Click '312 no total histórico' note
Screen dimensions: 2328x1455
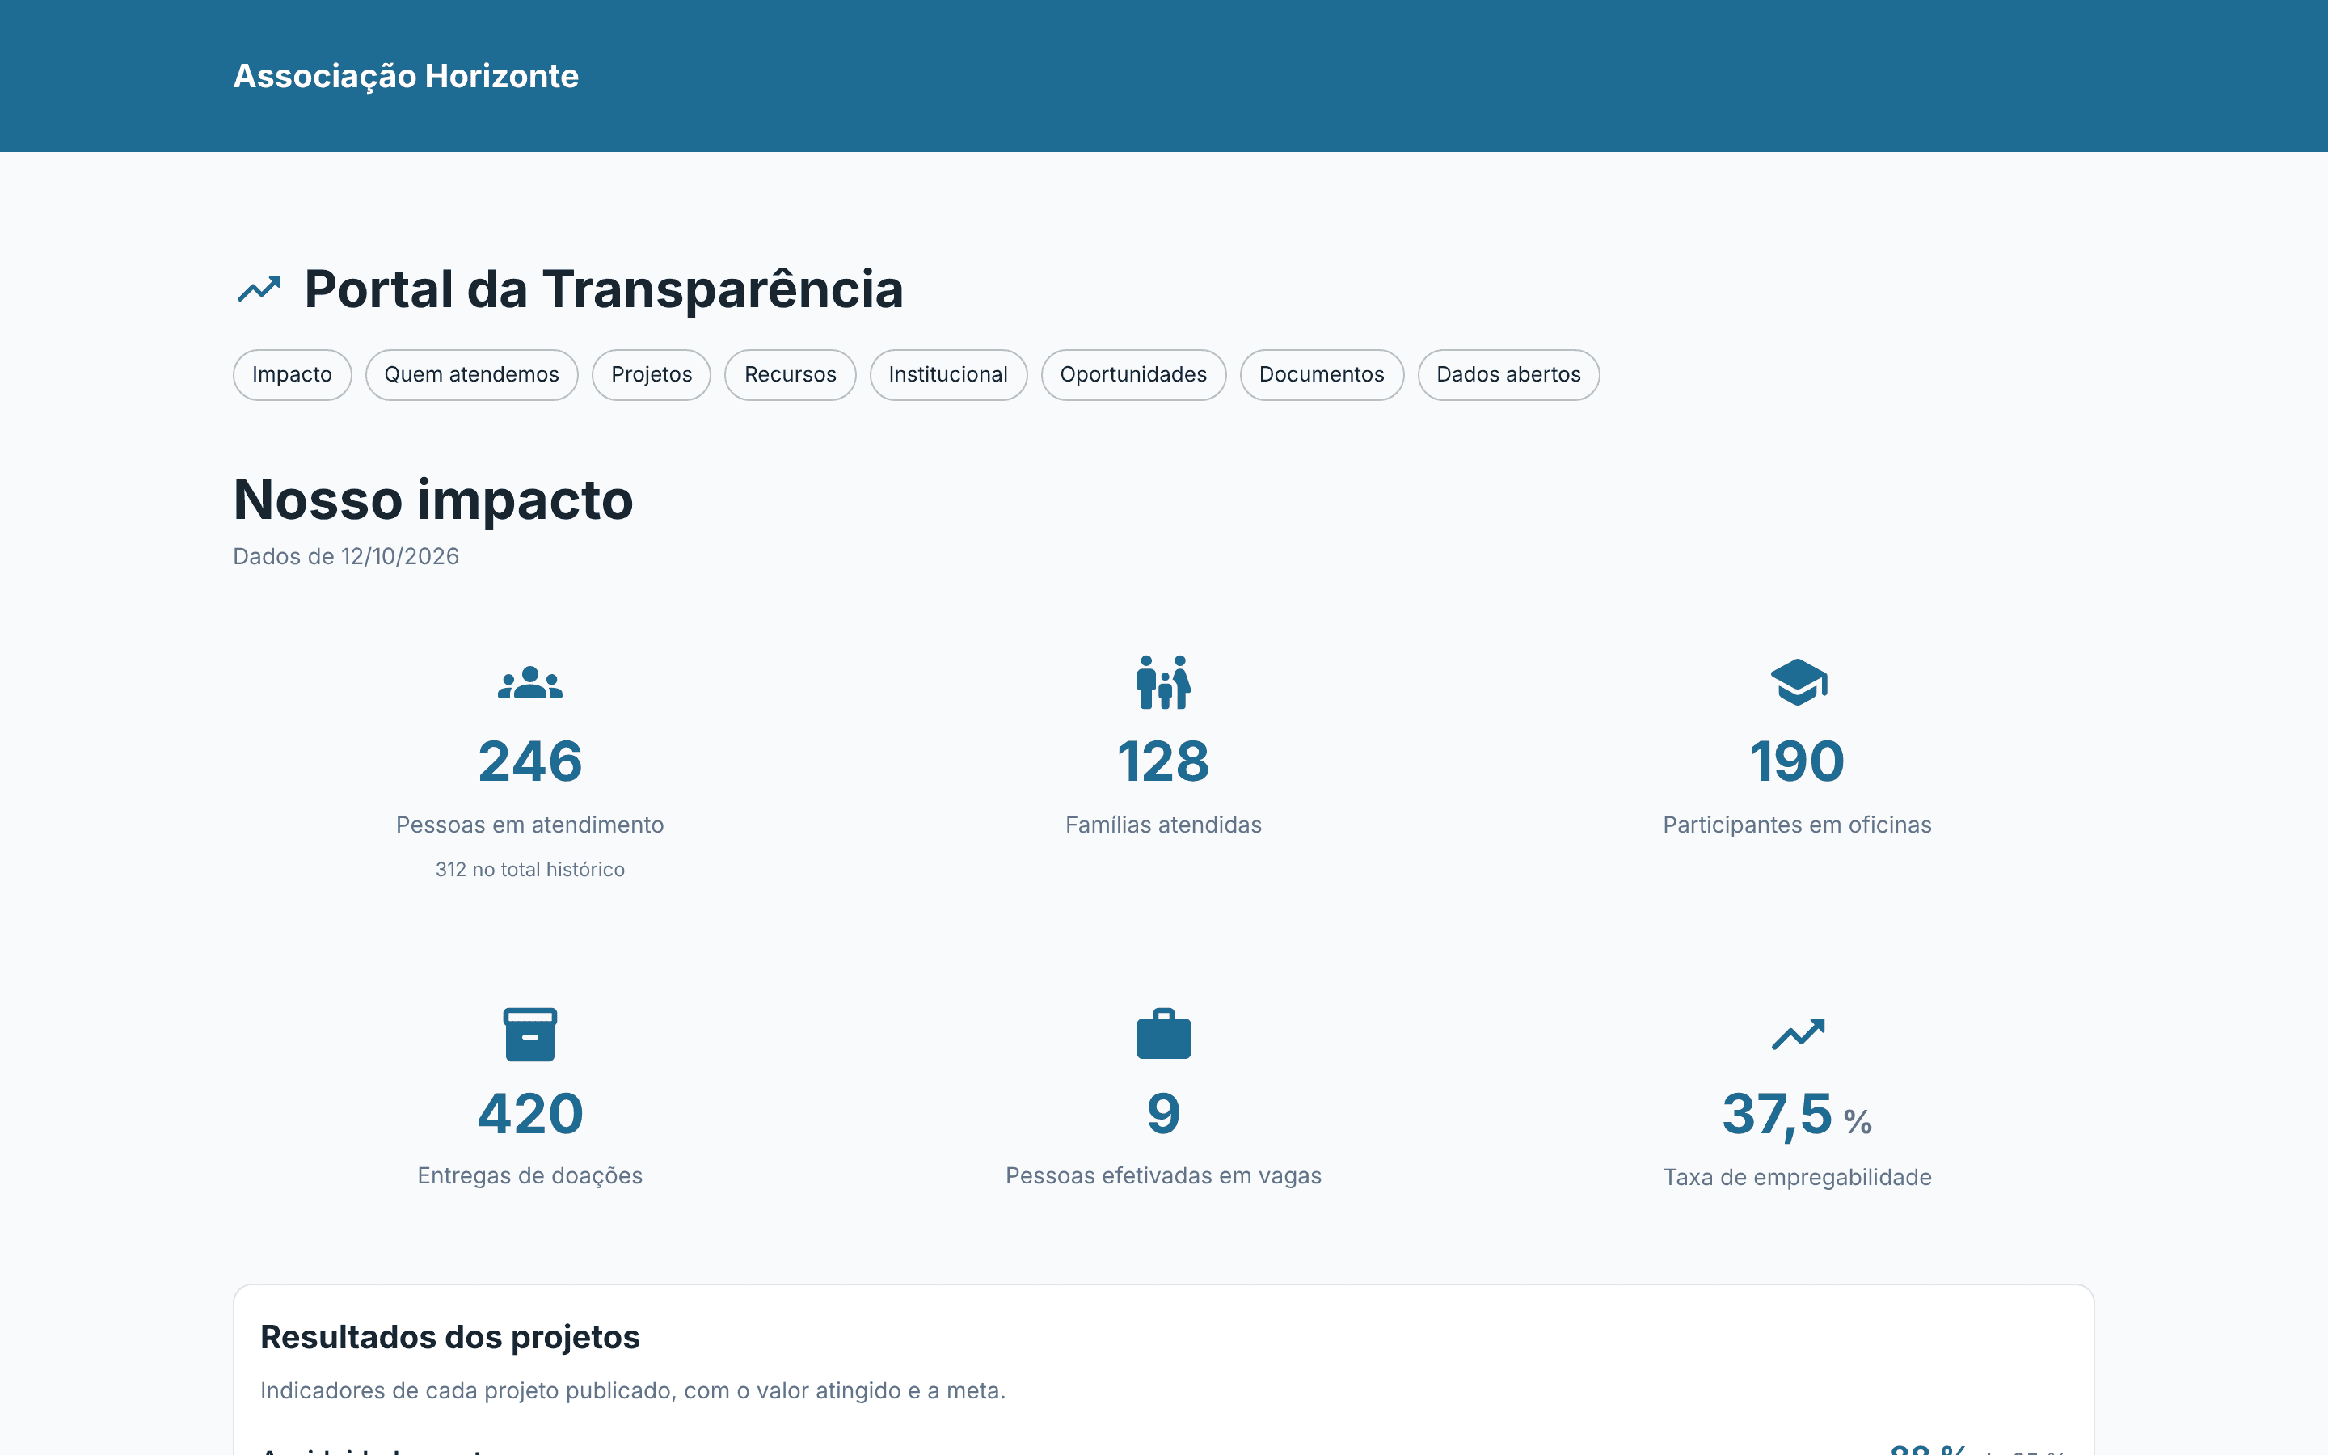[530, 869]
